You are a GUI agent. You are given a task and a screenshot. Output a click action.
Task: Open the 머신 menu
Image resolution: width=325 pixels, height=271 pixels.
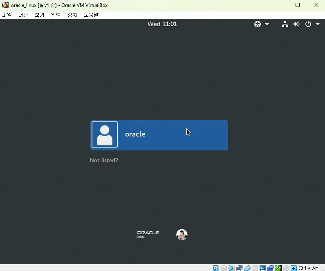click(23, 15)
